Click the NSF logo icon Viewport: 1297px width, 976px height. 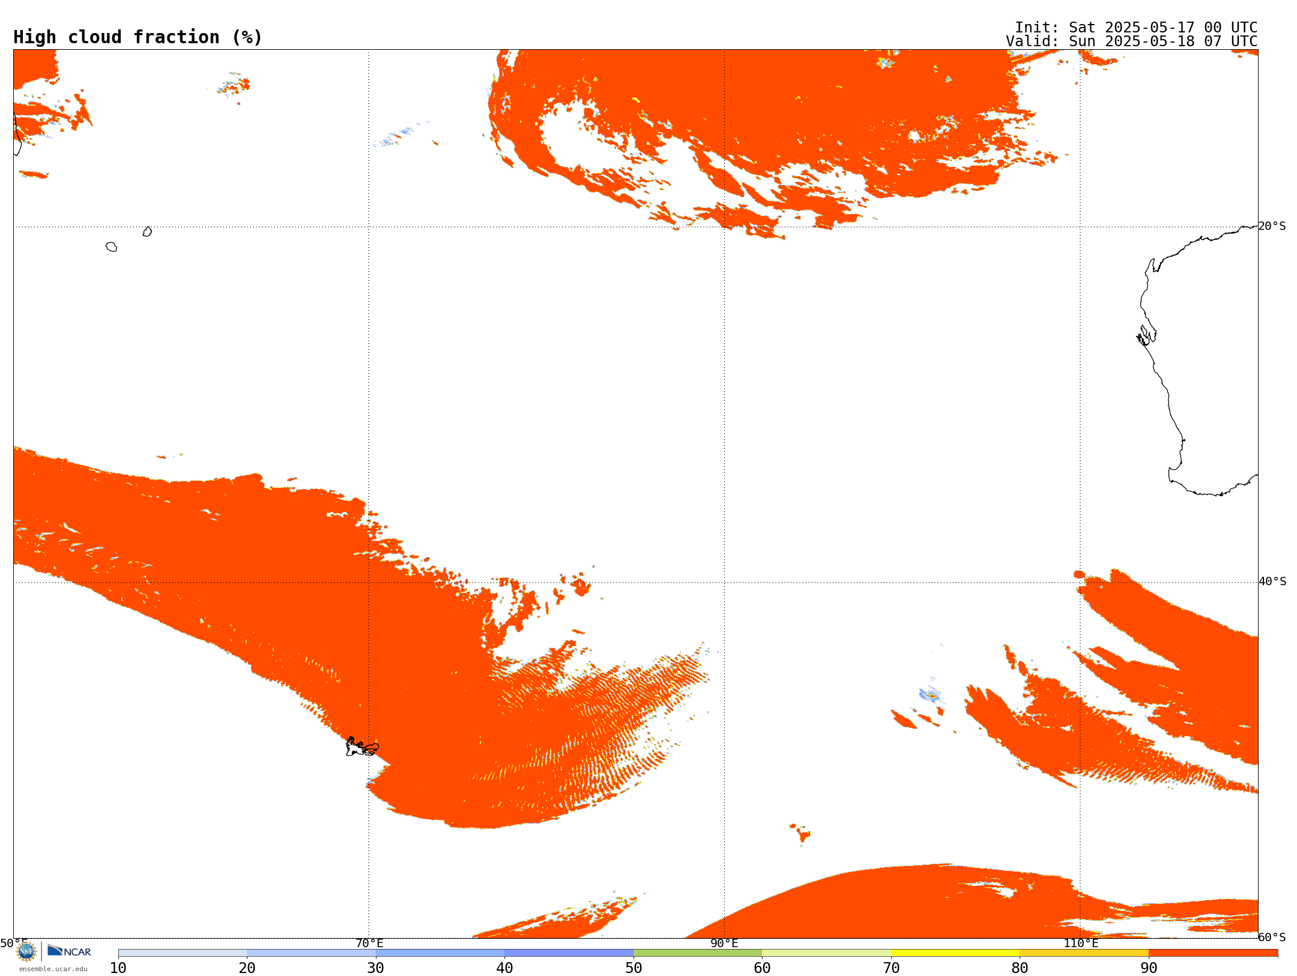point(26,951)
